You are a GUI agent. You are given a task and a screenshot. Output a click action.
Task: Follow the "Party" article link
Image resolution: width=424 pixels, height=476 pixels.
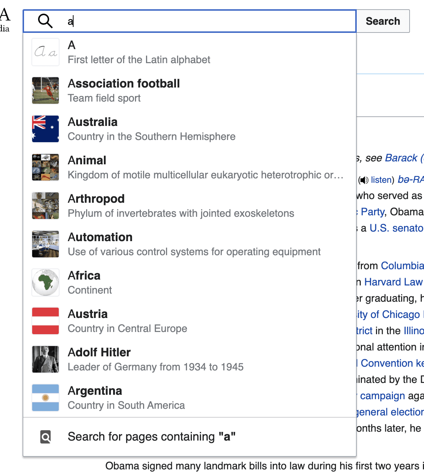point(372,212)
